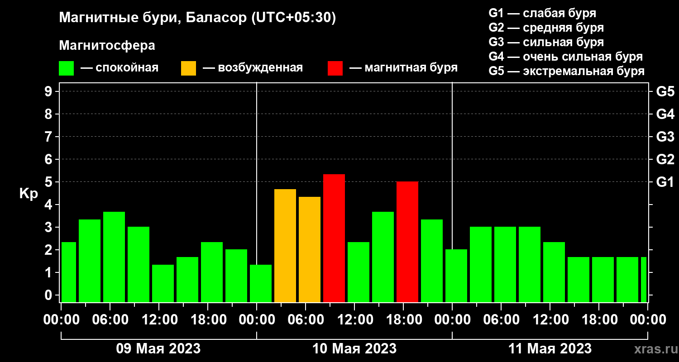
Task: Click the shorter of the two orange bars
Action: click(310, 249)
